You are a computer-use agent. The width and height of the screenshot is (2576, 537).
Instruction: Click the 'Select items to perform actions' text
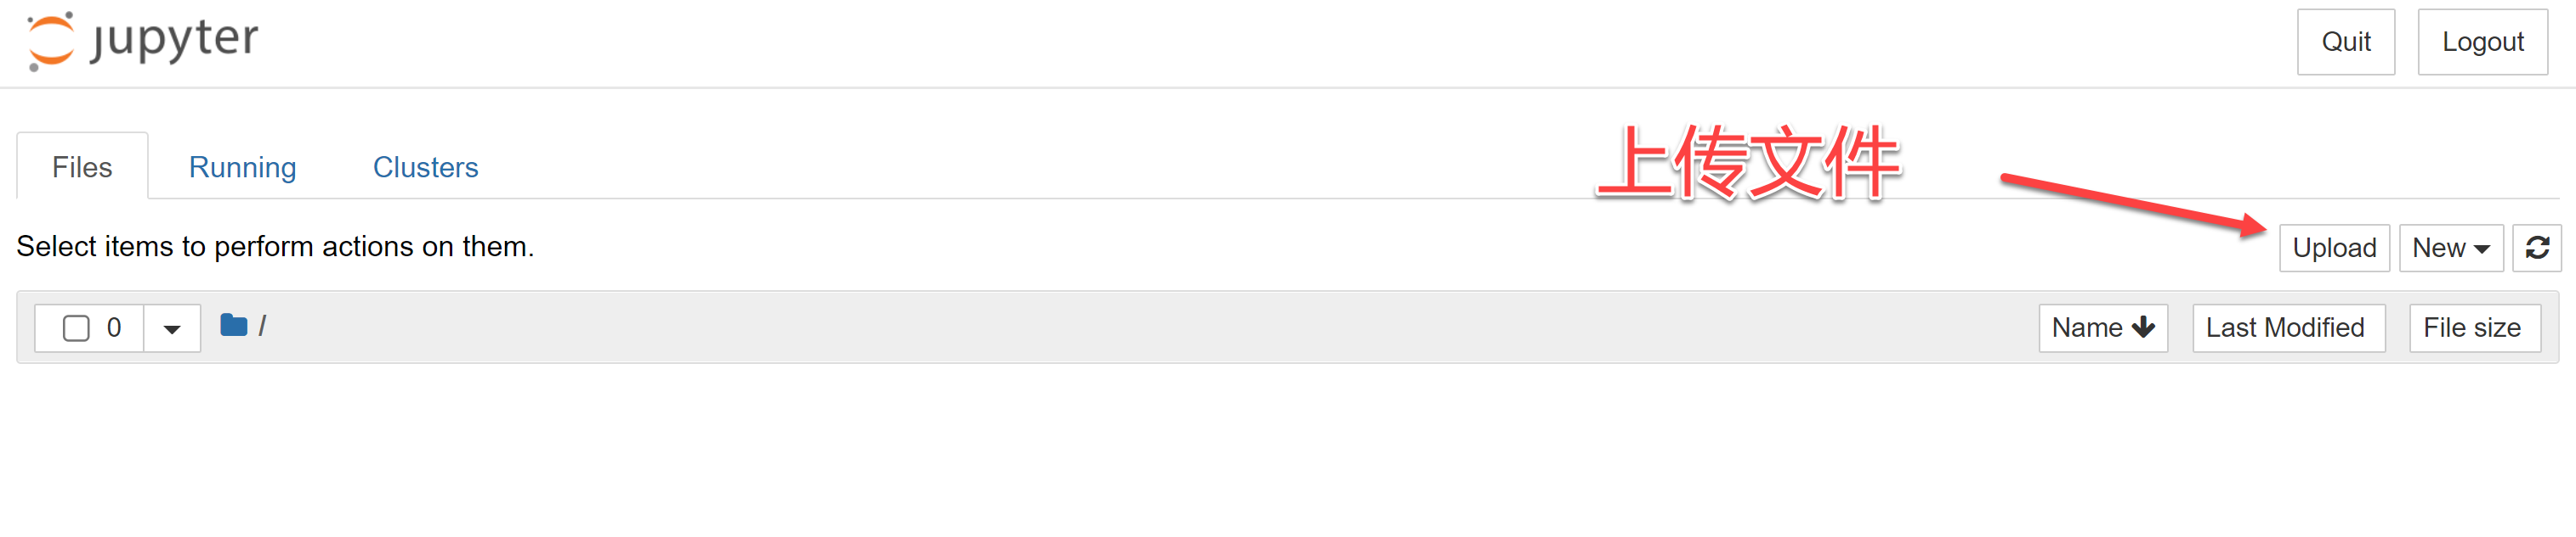(275, 247)
